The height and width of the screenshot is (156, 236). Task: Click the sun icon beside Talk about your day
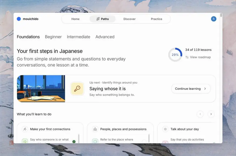click(x=165, y=129)
